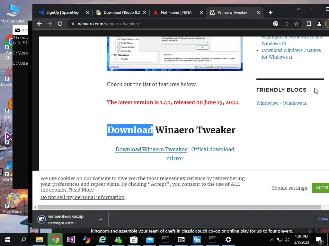The height and width of the screenshot is (246, 329).
Task: Click Do not sell my personal information
Action: tap(83, 197)
